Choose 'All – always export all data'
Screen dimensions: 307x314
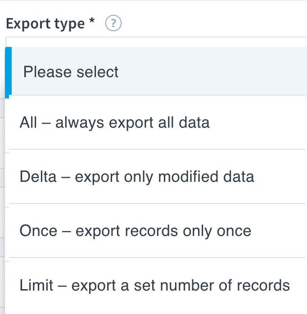coord(156,122)
